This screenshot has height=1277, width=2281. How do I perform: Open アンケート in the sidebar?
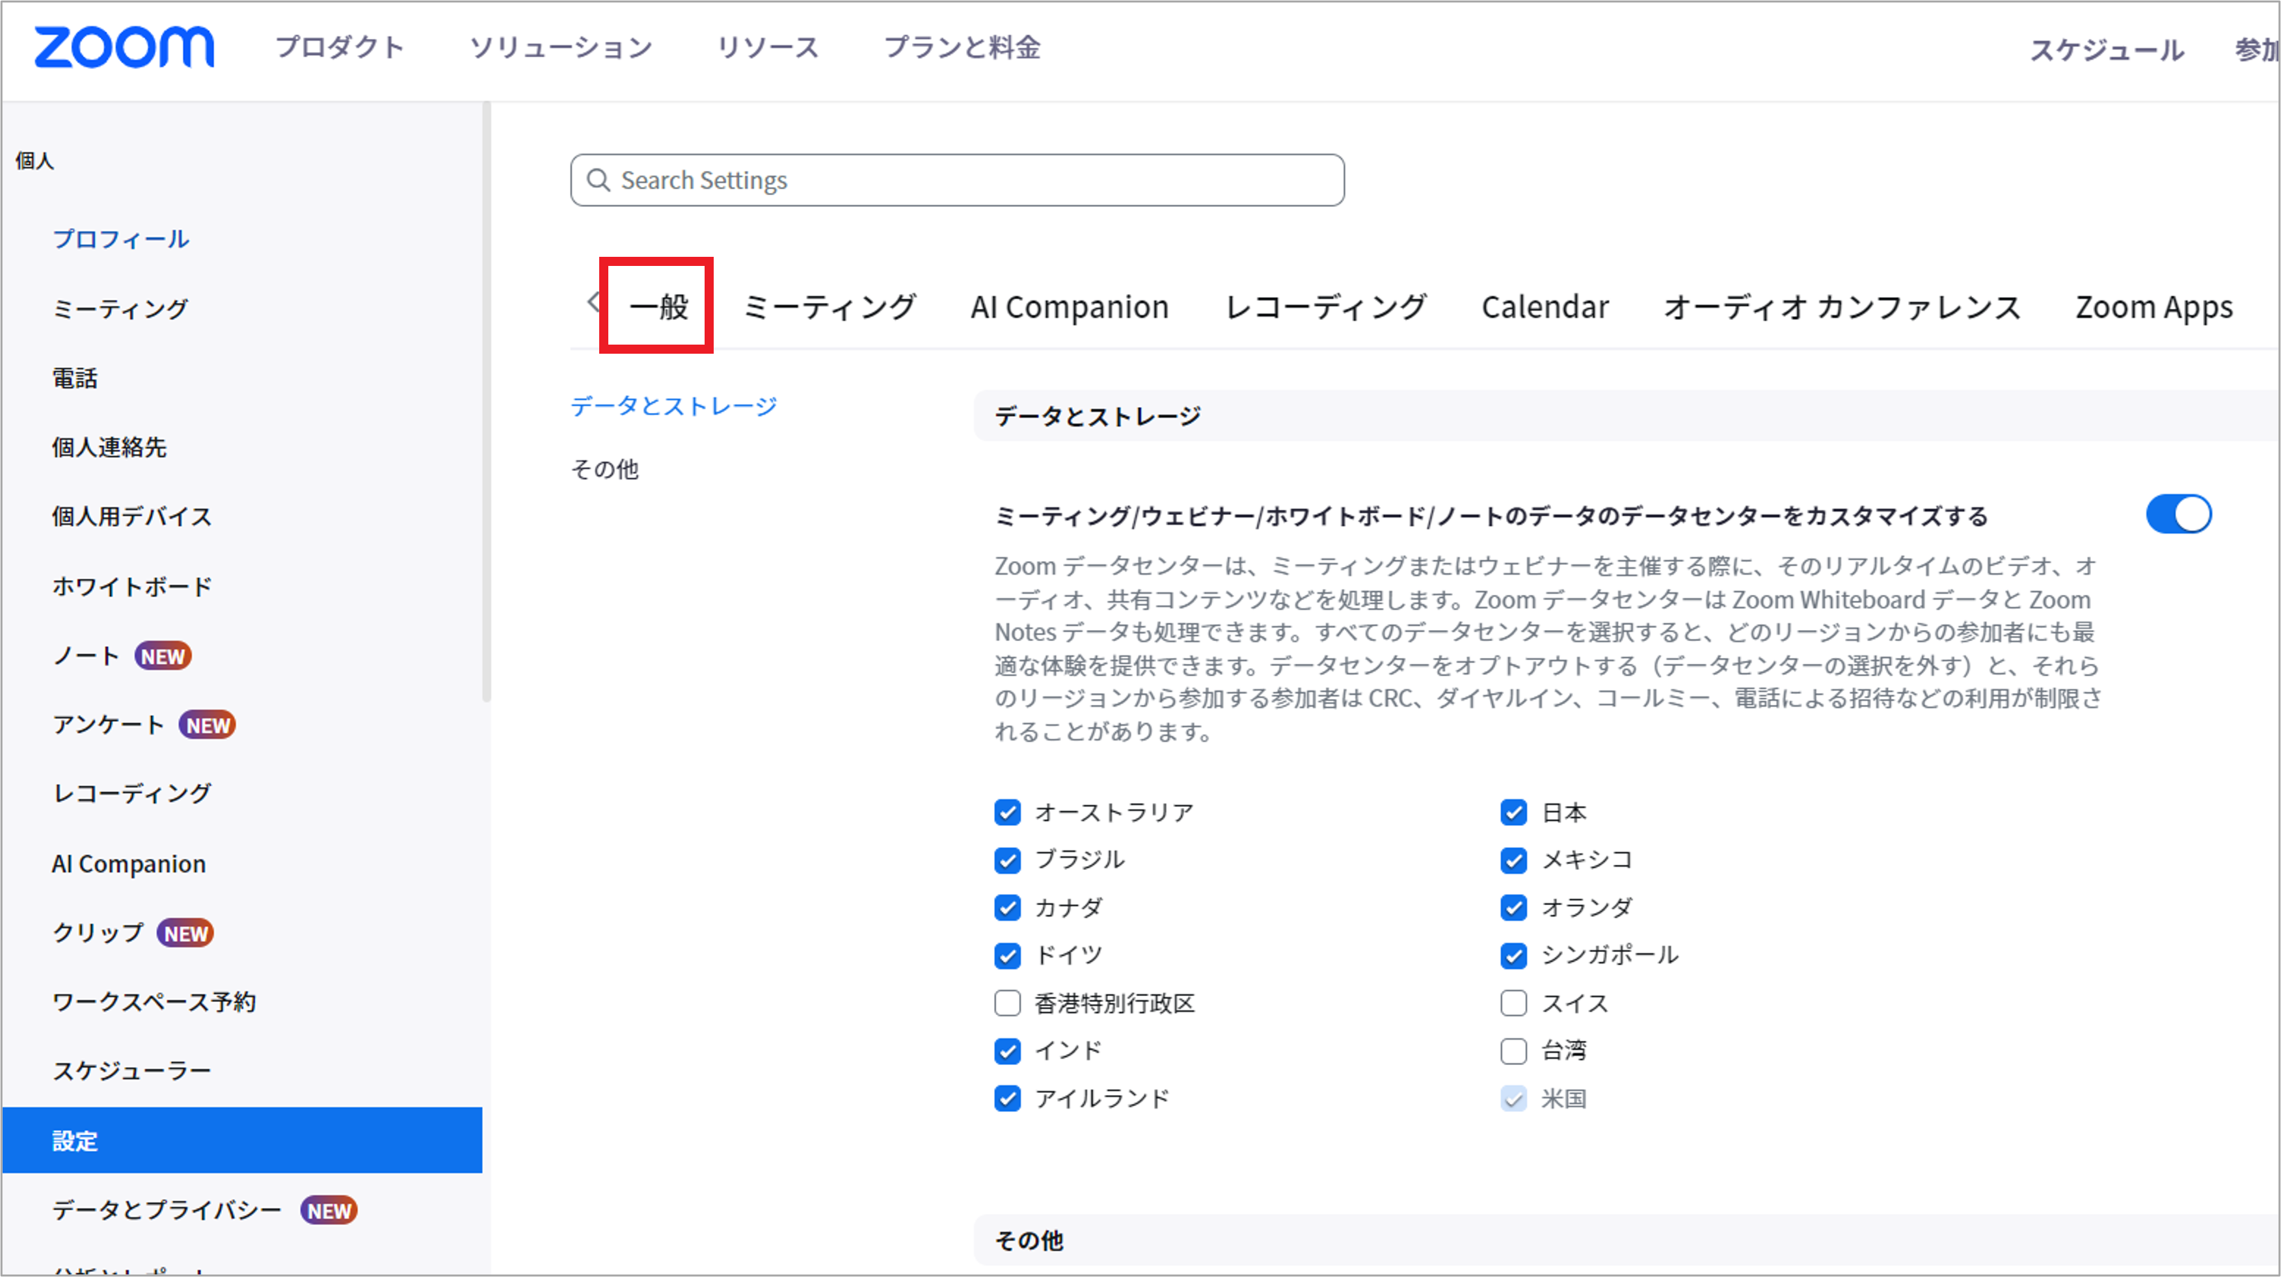[109, 725]
